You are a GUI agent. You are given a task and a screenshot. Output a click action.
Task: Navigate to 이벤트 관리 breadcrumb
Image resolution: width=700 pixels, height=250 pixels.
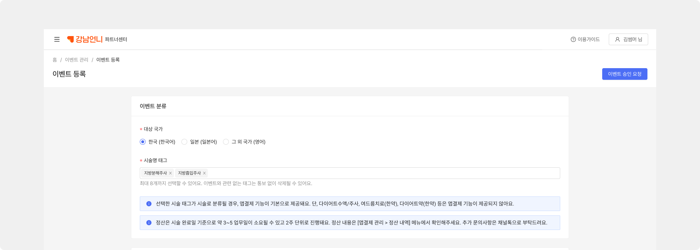pos(77,60)
